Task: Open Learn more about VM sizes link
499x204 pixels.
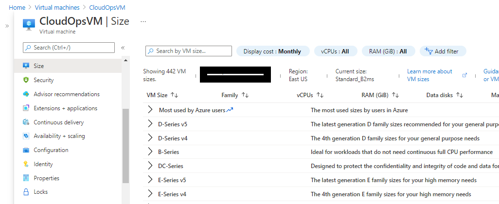Action: click(429, 75)
